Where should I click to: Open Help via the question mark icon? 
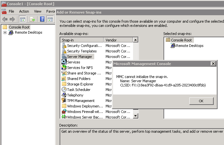(42, 19)
